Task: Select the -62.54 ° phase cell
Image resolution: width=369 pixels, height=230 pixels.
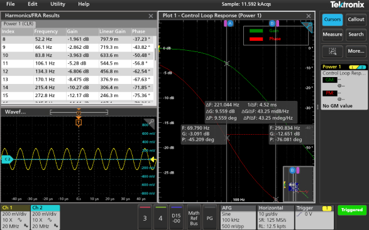Action: (x=143, y=71)
